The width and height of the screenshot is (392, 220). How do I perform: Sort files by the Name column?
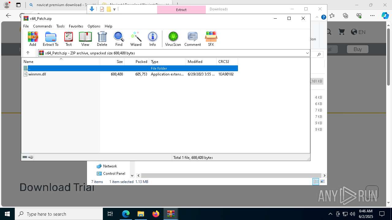(61, 61)
